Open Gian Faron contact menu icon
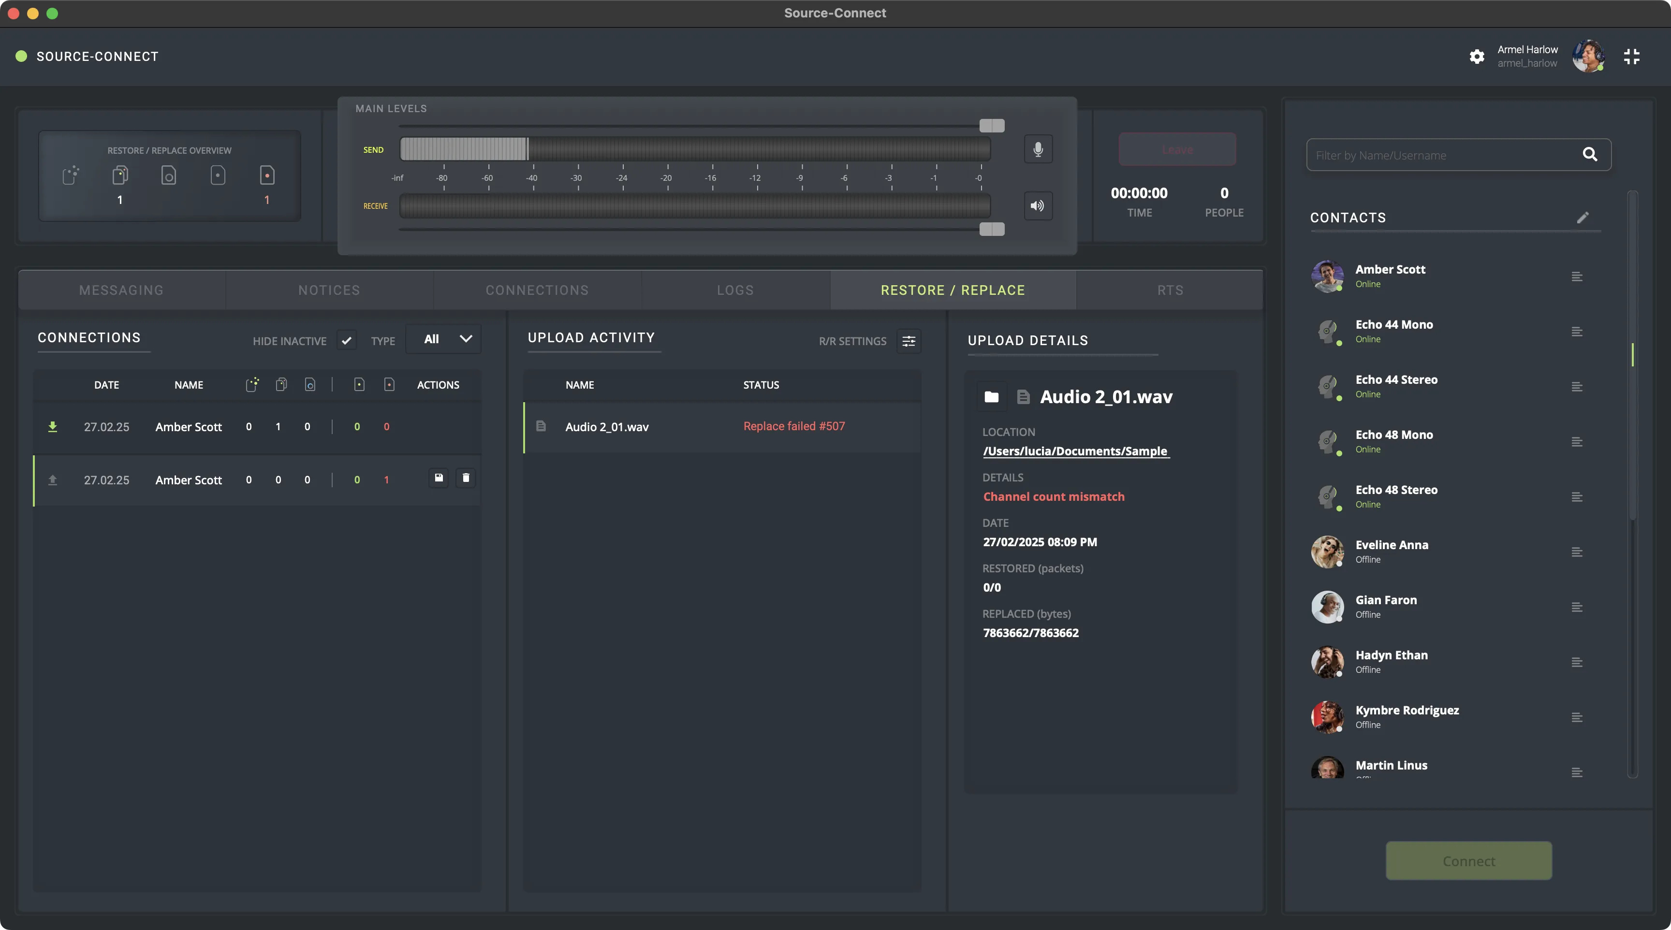1671x930 pixels. (1577, 608)
